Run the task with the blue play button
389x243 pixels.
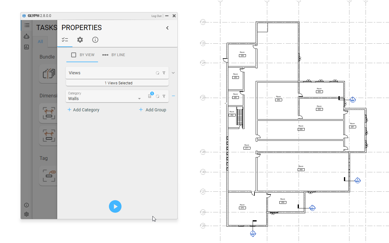point(115,207)
